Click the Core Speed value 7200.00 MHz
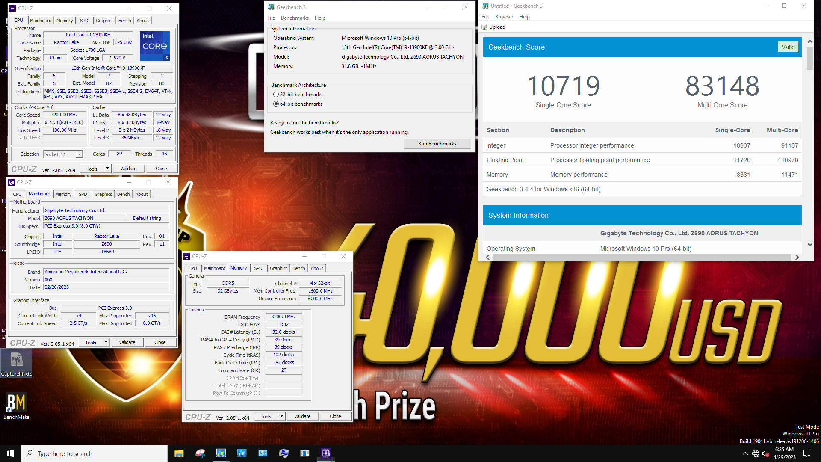The width and height of the screenshot is (821, 462). tap(65, 115)
